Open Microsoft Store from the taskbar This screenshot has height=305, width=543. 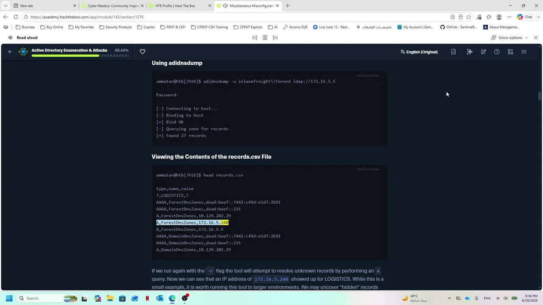122,298
